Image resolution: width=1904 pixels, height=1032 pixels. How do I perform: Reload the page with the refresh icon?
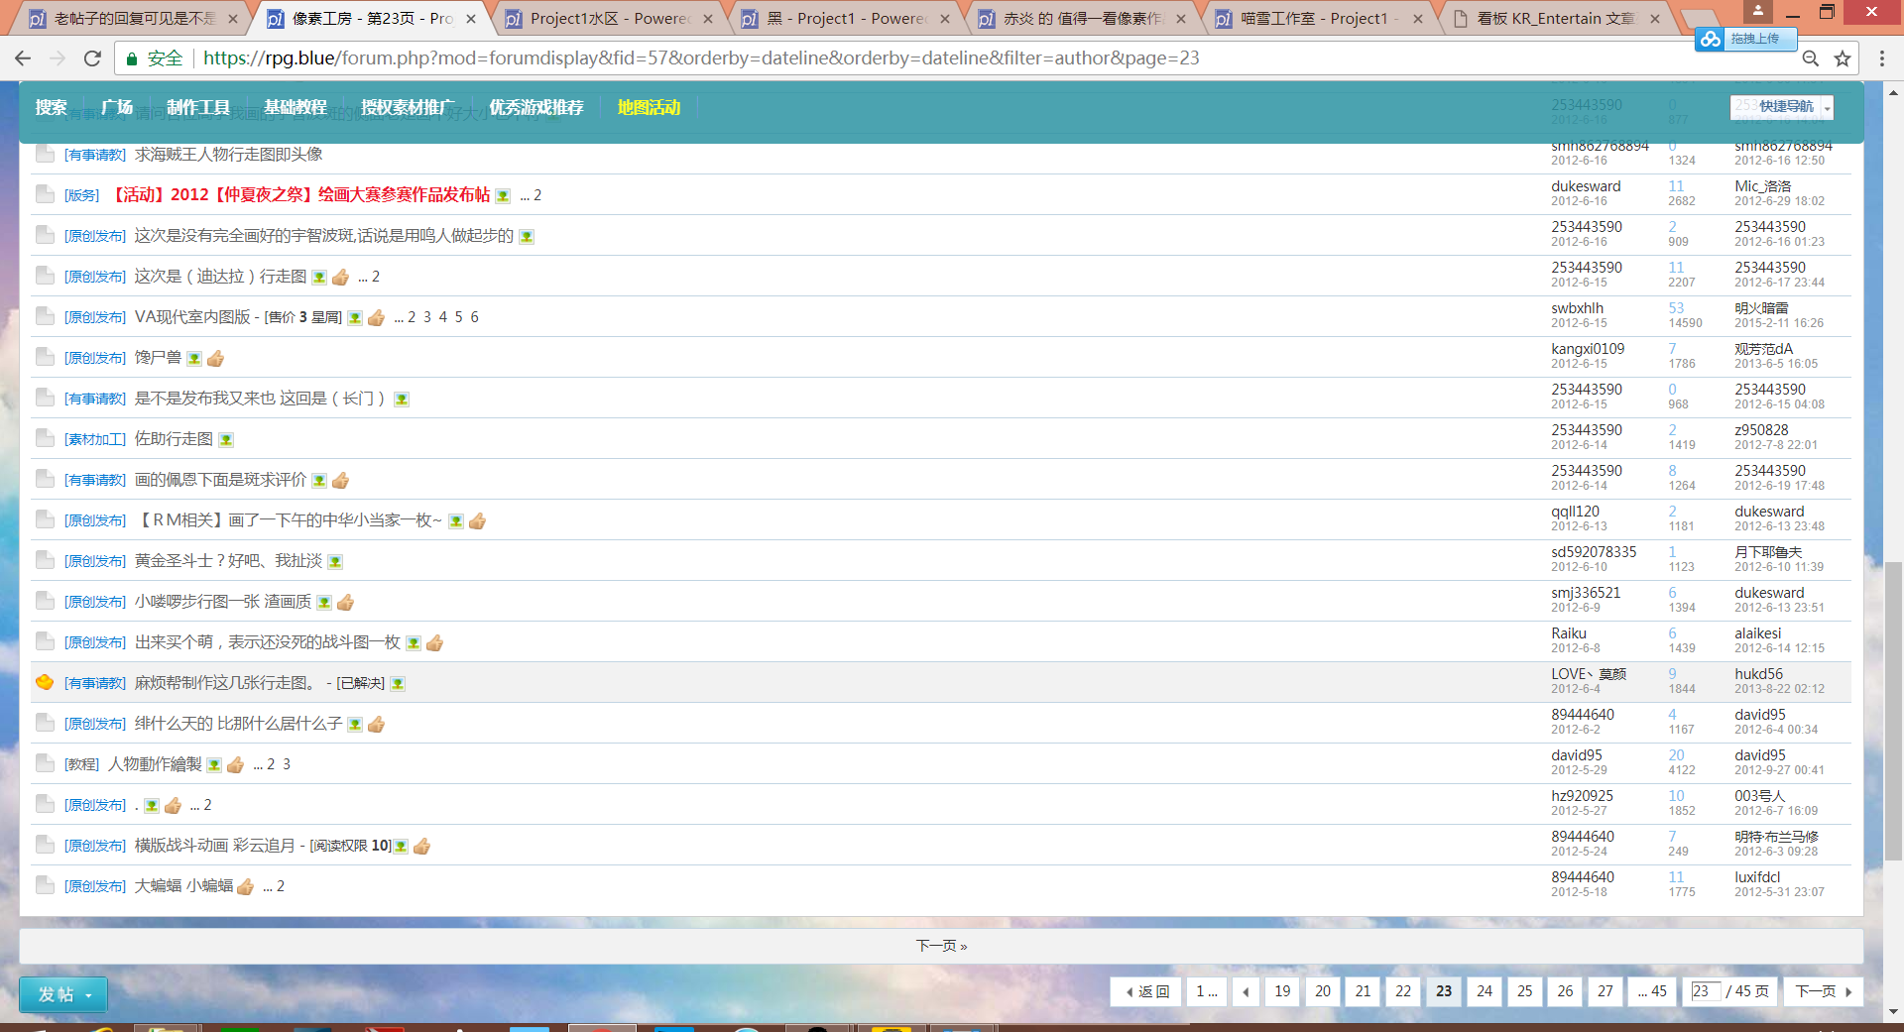[x=92, y=58]
